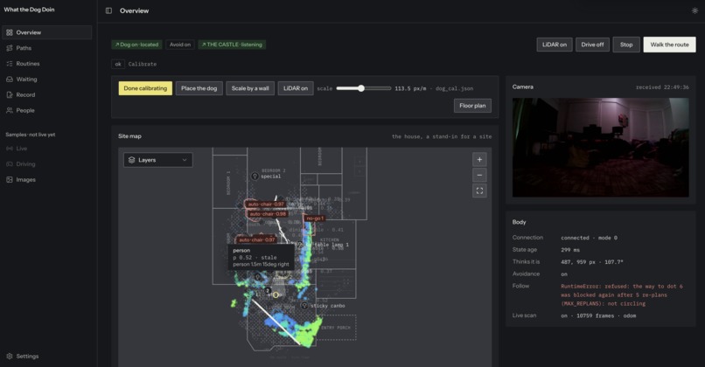This screenshot has height=367, width=705.
Task: Toggle LiDAR on beside Scale by a wall
Action: [x=296, y=88]
